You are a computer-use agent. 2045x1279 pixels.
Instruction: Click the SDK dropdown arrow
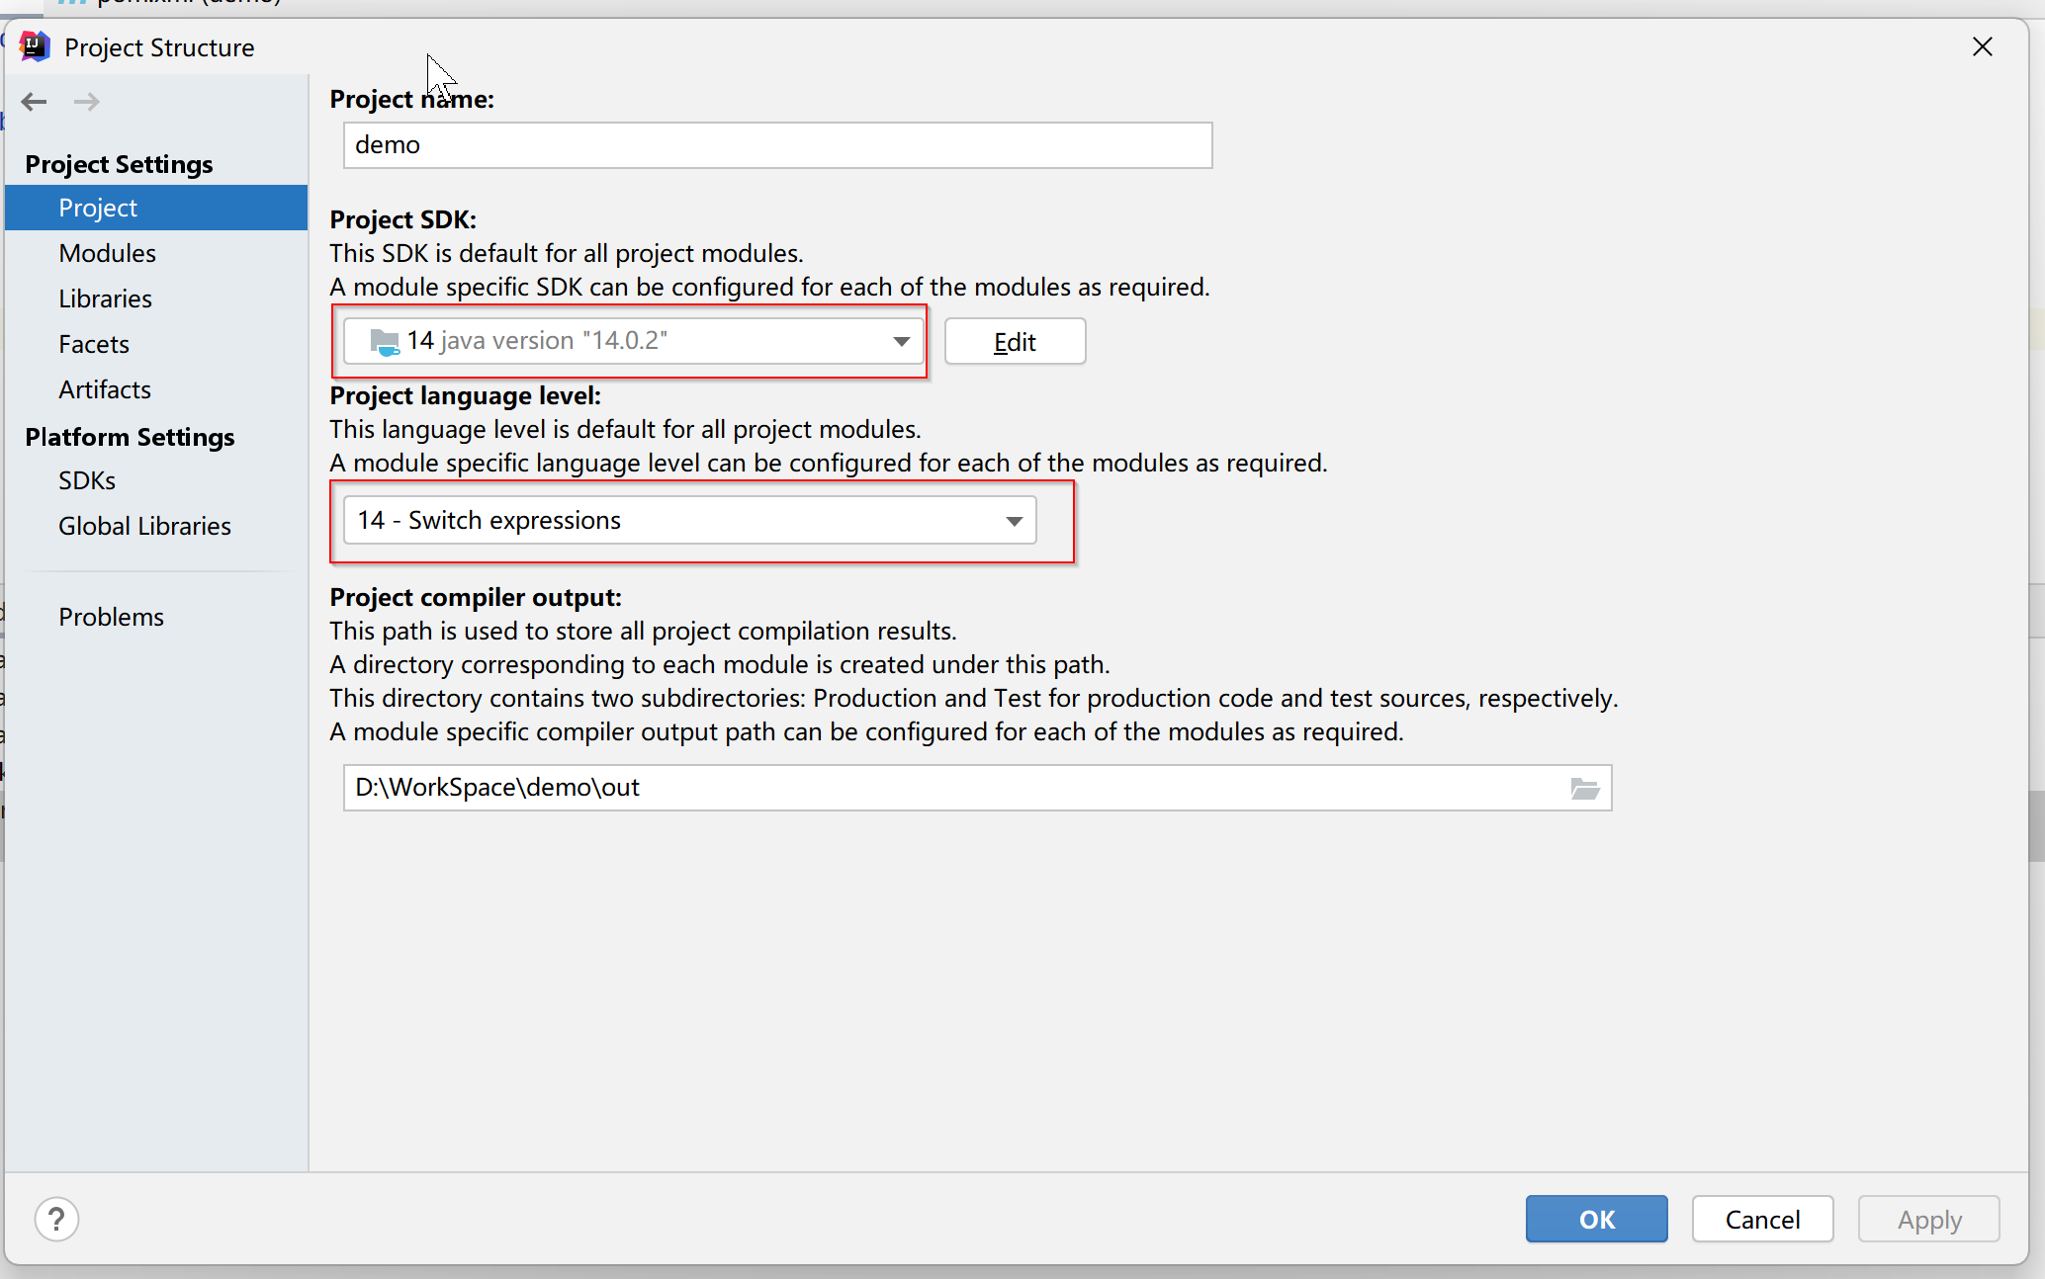(x=901, y=341)
